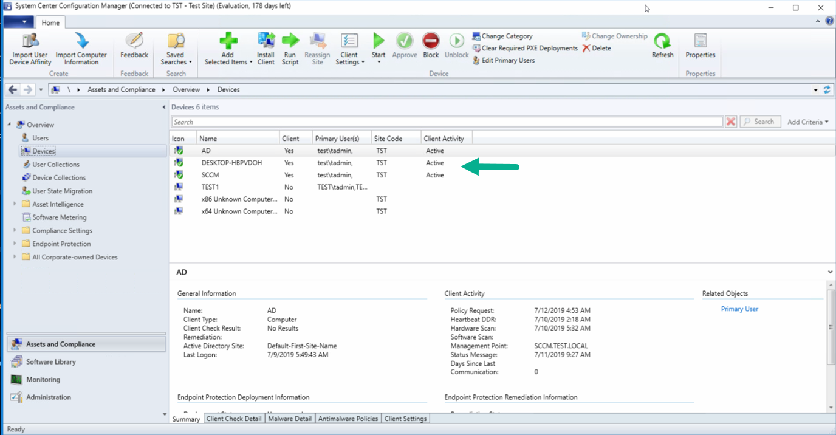Open User Collections node
Screen dimensions: 836x435
coord(56,165)
